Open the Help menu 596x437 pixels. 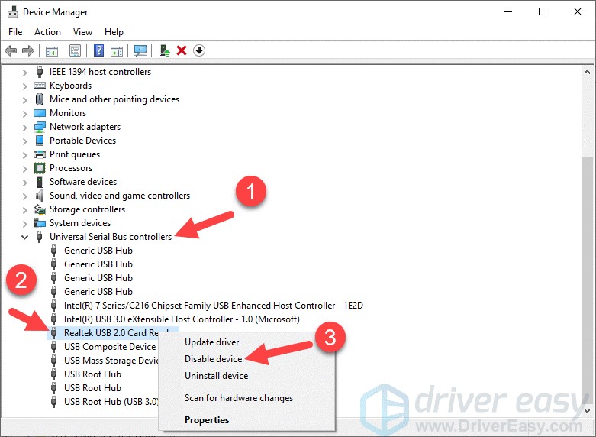(x=114, y=32)
